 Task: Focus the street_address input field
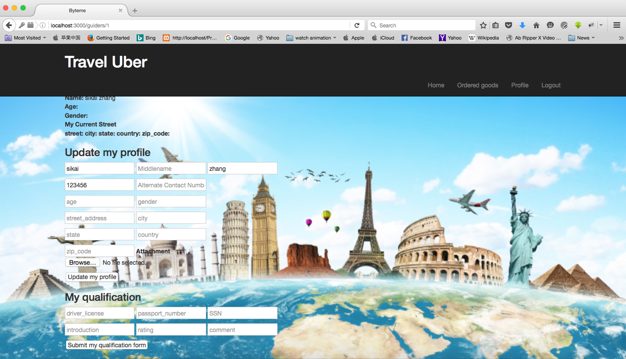coord(100,218)
